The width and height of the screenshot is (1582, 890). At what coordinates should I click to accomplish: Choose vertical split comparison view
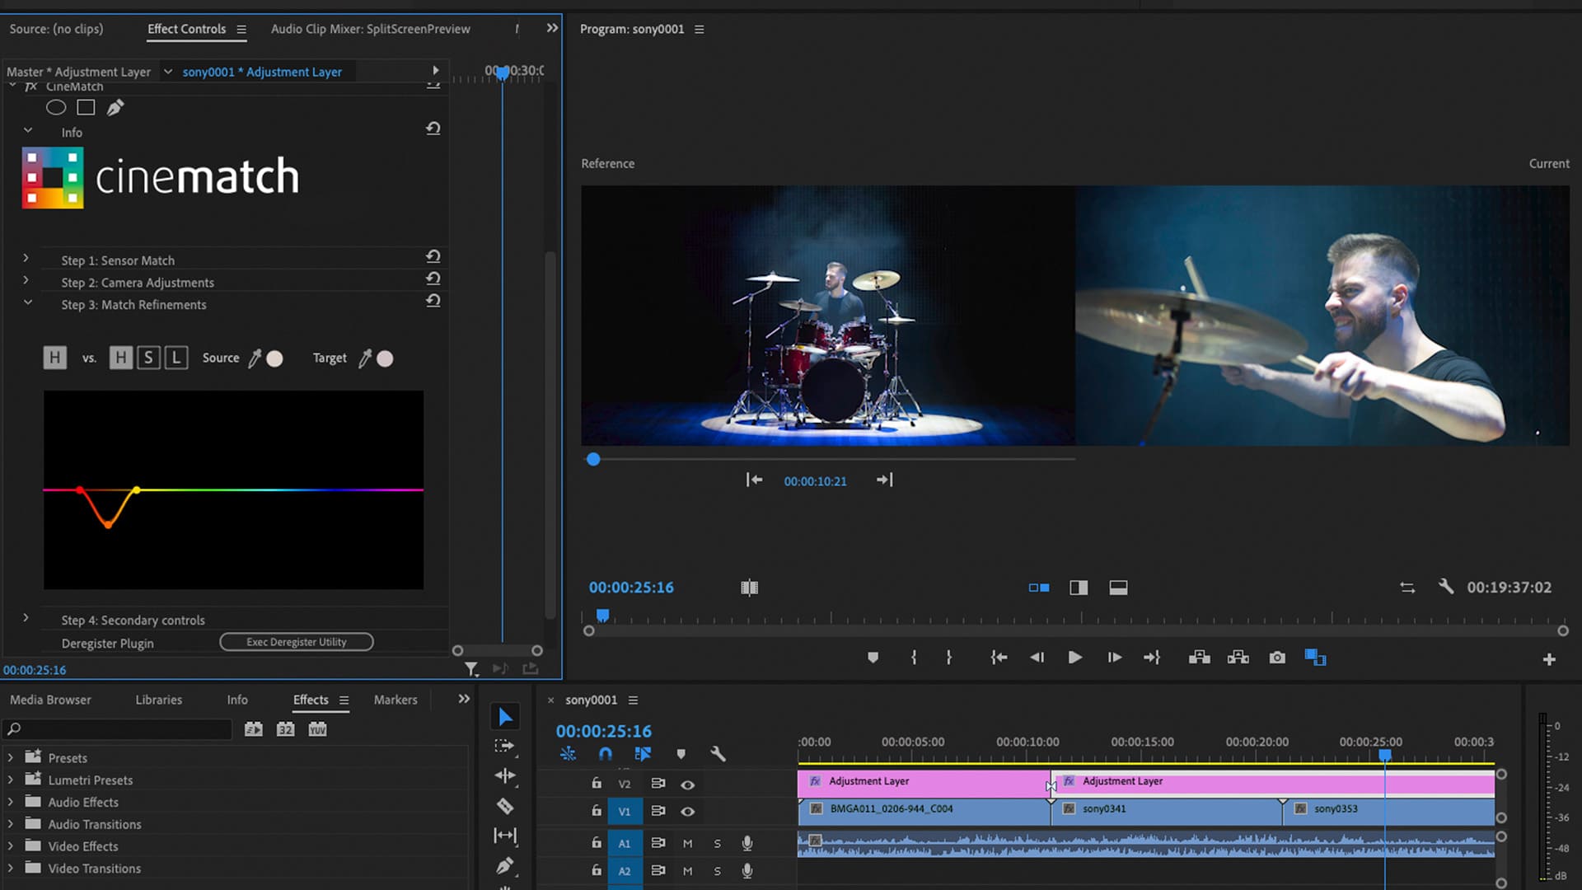click(1079, 588)
